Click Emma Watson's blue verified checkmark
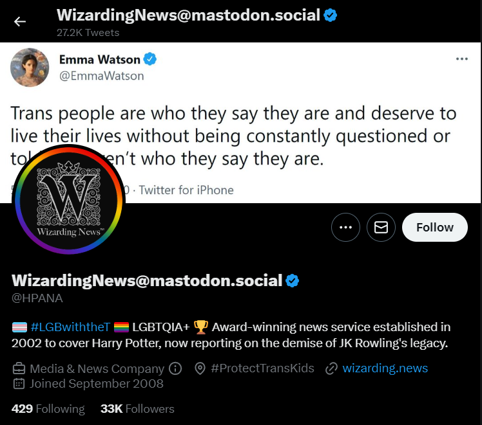The width and height of the screenshot is (482, 425). [150, 59]
